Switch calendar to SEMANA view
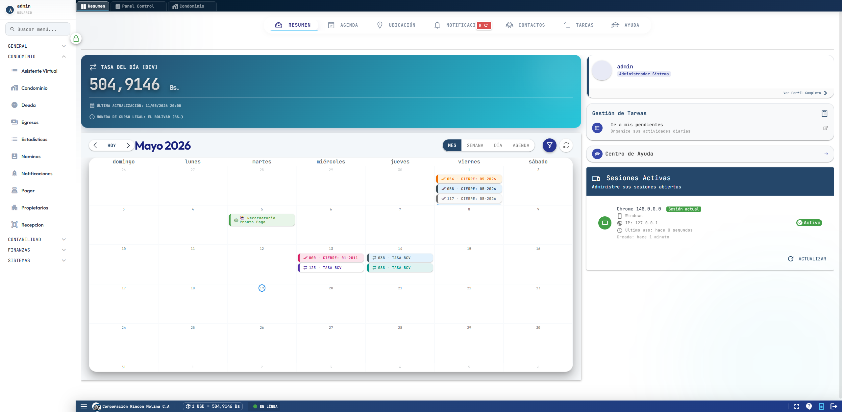This screenshot has height=412, width=842. pyautogui.click(x=475, y=145)
